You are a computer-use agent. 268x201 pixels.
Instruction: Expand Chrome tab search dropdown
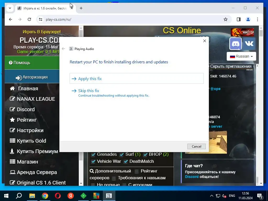pyautogui.click(x=10, y=8)
